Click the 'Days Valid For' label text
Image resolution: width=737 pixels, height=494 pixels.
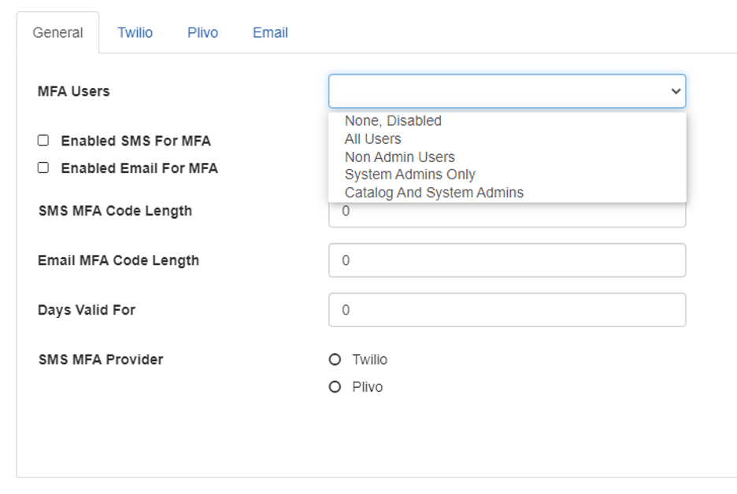87,310
